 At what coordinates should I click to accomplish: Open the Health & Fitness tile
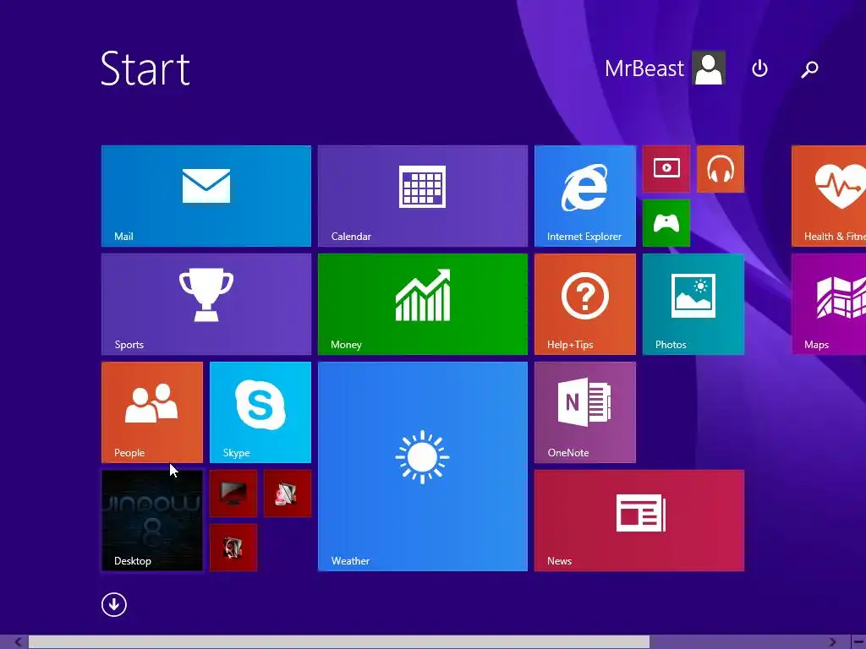pyautogui.click(x=829, y=196)
